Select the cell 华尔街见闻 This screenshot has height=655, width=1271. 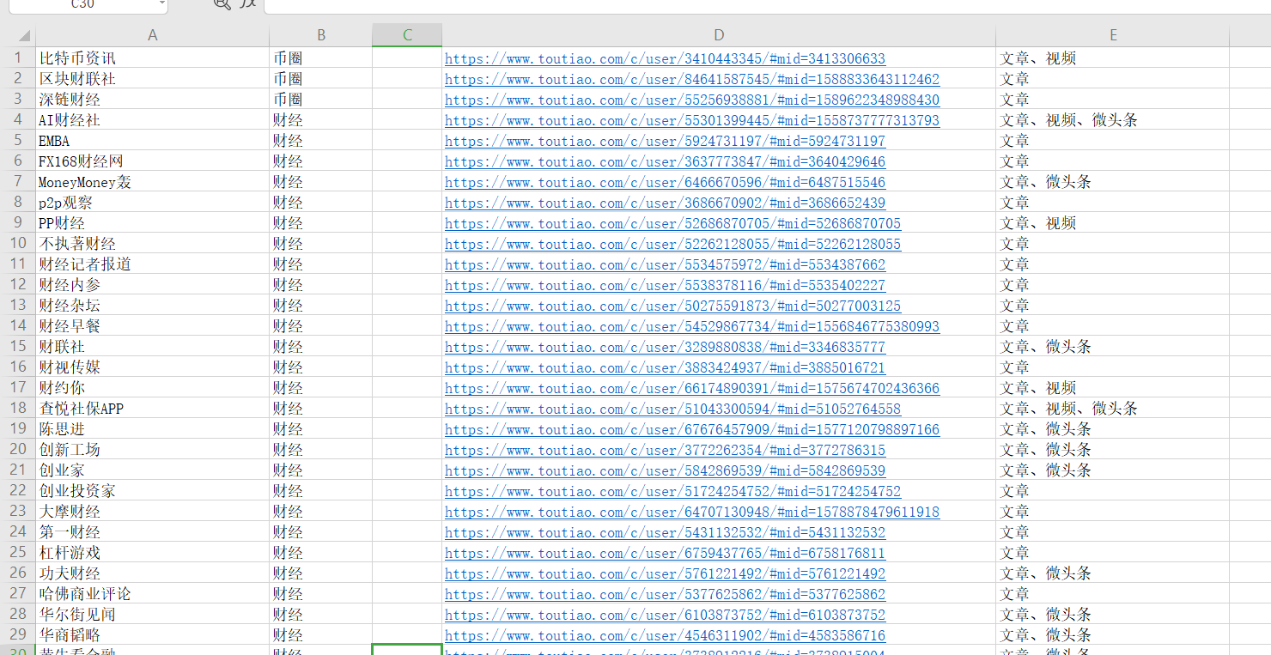point(152,615)
